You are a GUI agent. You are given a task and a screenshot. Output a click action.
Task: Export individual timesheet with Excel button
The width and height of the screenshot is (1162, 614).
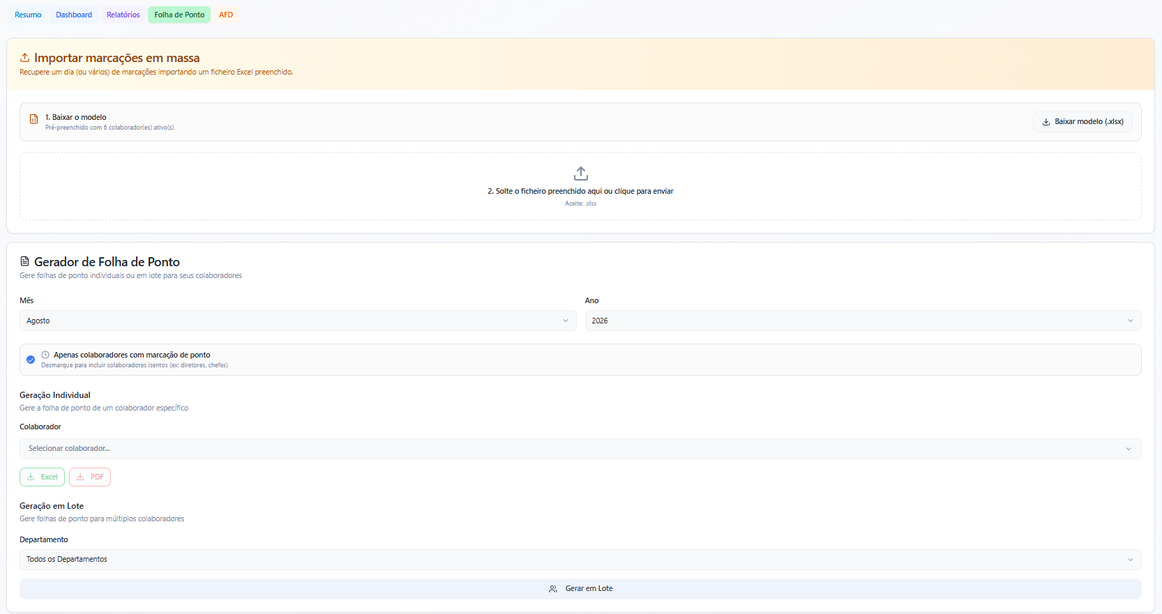click(x=42, y=477)
